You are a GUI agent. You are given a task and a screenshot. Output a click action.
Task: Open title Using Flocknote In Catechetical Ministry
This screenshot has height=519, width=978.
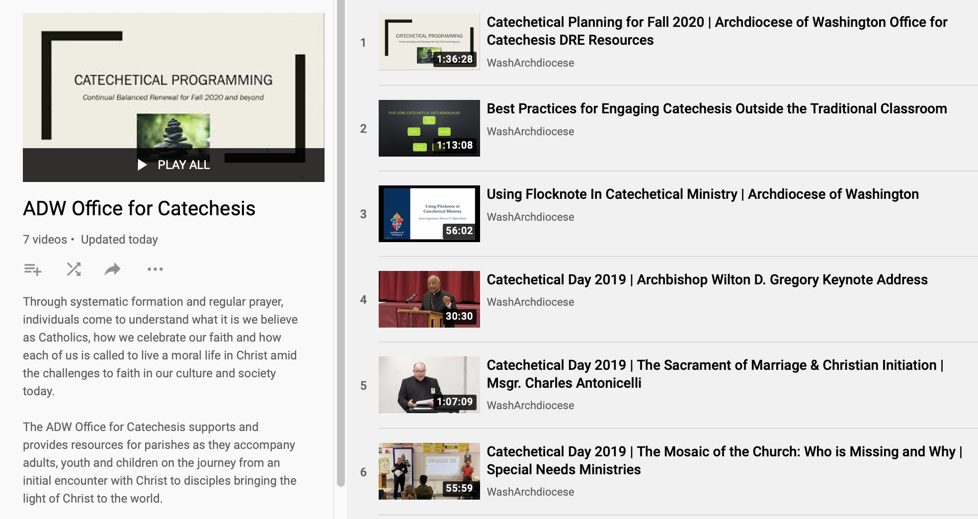point(703,194)
